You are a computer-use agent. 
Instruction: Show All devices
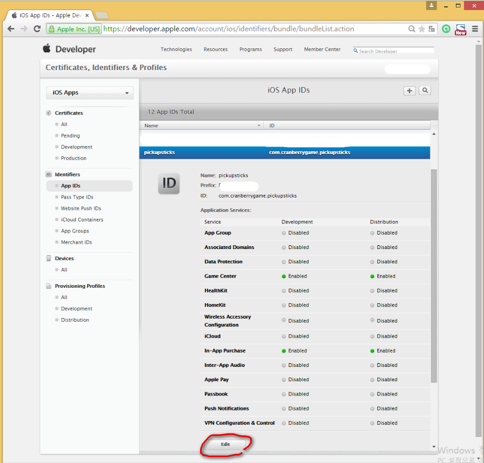[64, 270]
